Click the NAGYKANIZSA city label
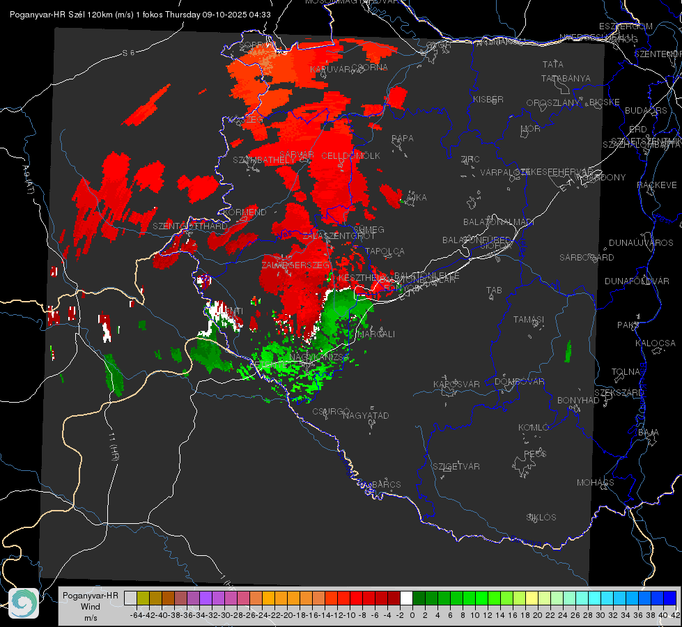Viewport: 682px width, 627px height. click(319, 357)
